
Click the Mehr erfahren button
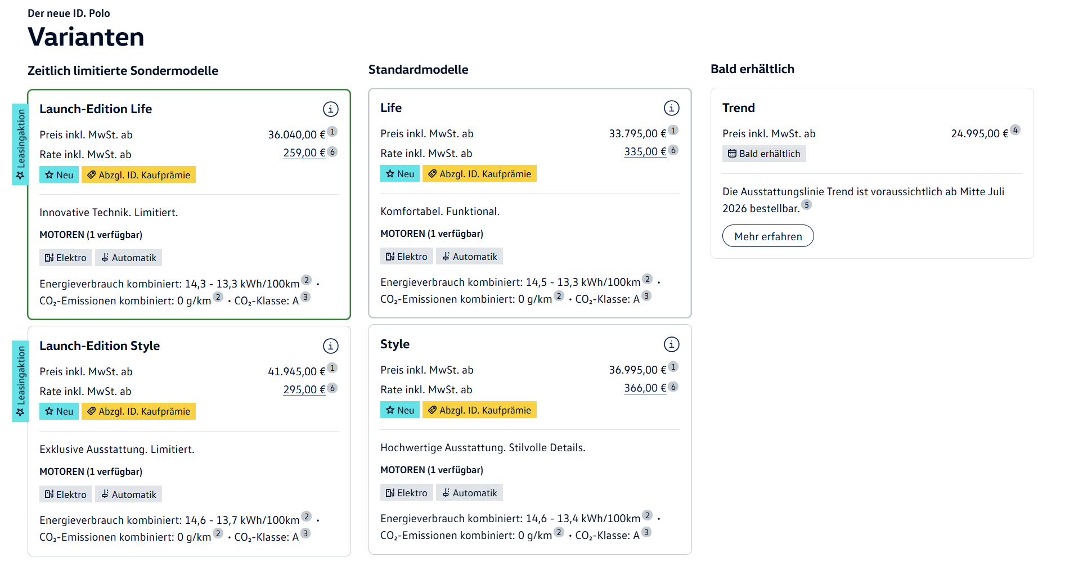pos(767,236)
